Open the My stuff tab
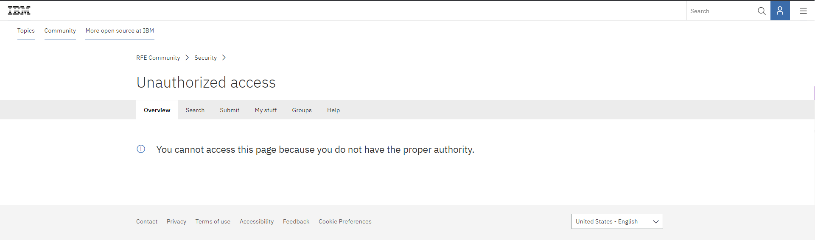 [x=266, y=110]
